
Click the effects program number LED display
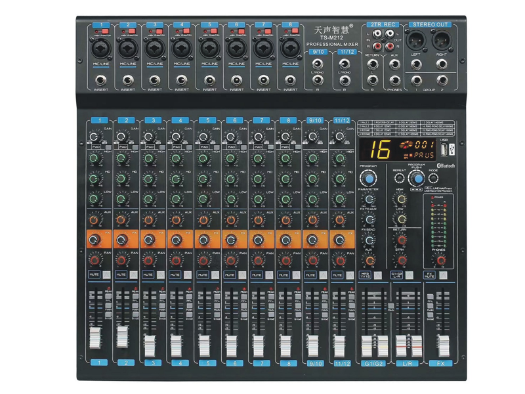377,149
